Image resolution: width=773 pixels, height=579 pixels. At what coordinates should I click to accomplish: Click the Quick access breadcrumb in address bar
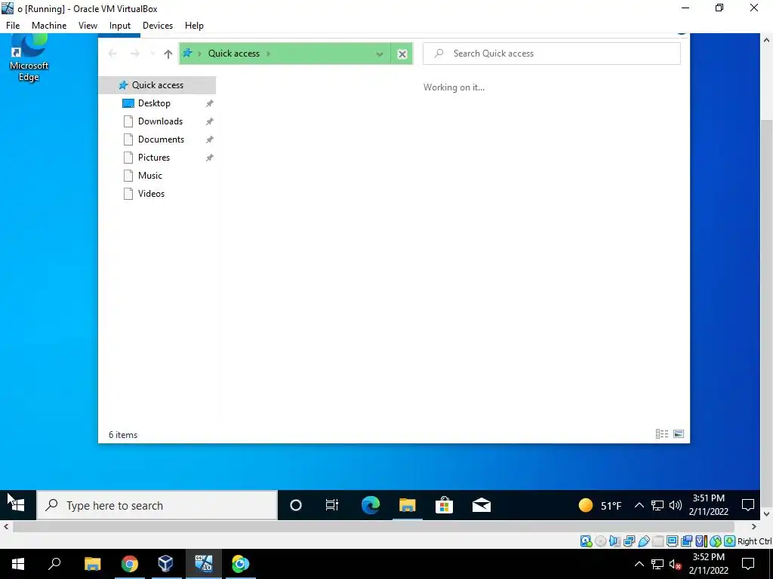coord(234,54)
